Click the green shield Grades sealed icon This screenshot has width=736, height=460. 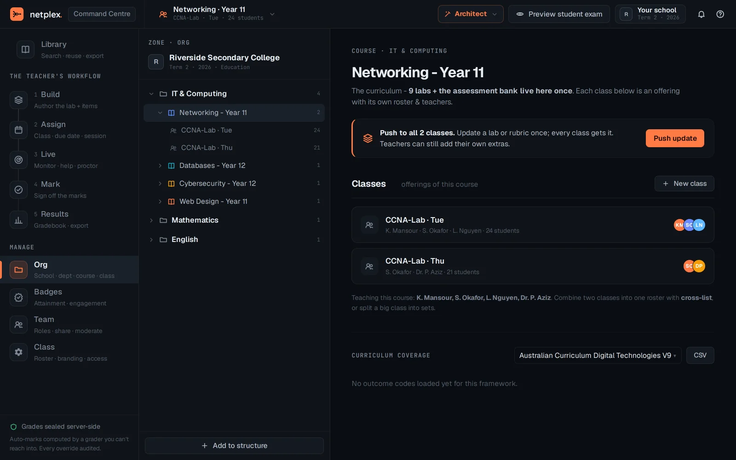tap(14, 427)
